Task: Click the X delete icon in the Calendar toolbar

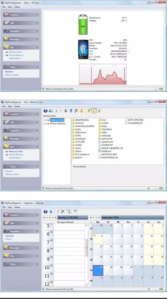Action: point(63,211)
